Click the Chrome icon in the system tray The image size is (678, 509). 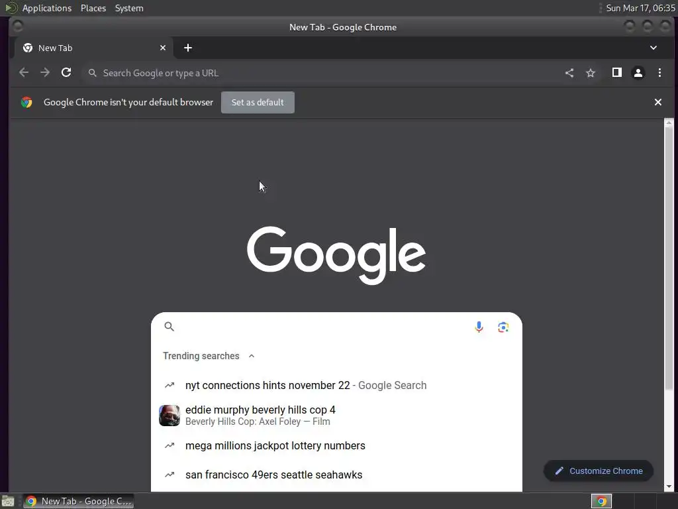pos(601,501)
